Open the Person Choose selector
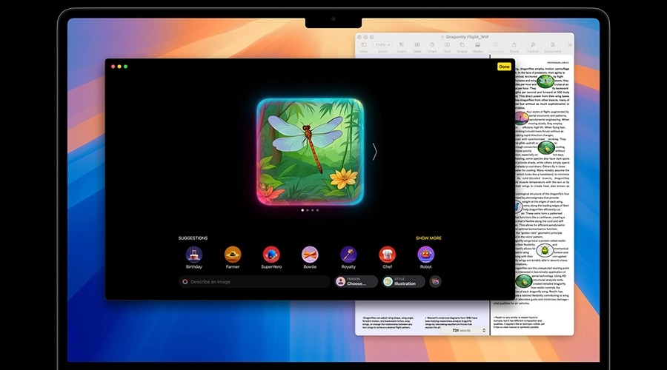The image size is (667, 370). tap(356, 282)
